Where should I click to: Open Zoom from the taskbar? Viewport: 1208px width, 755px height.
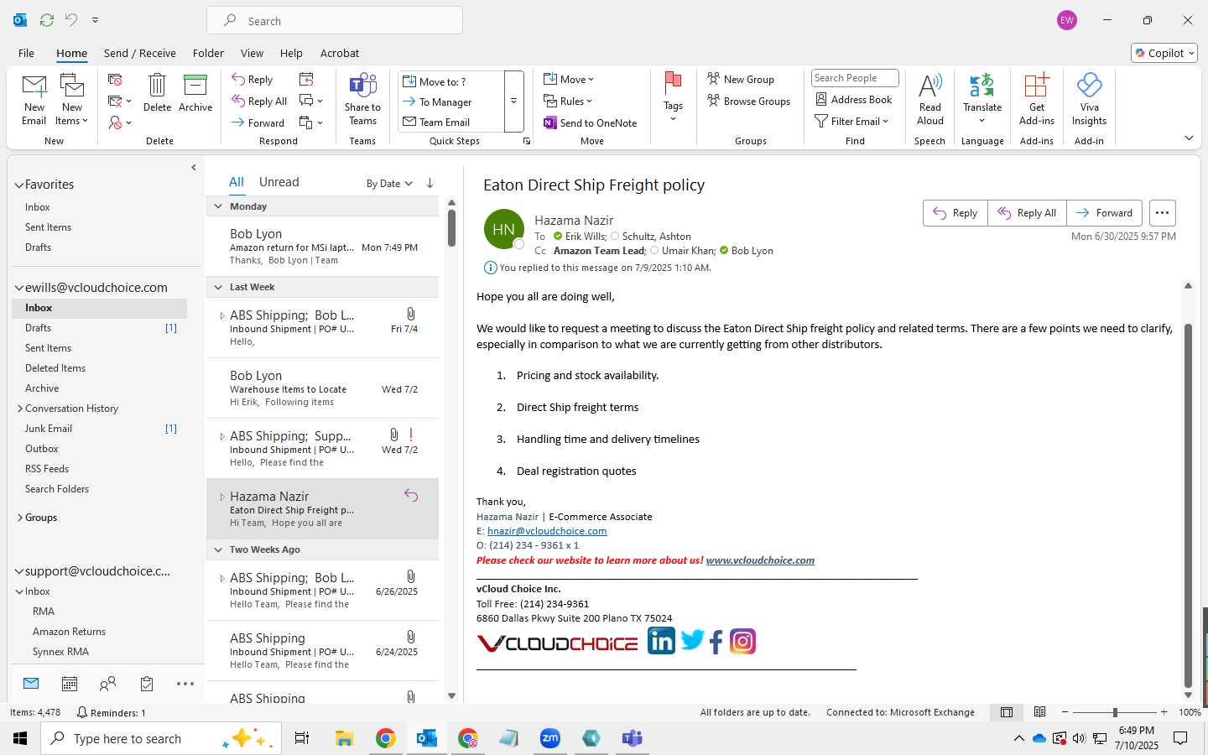point(550,738)
